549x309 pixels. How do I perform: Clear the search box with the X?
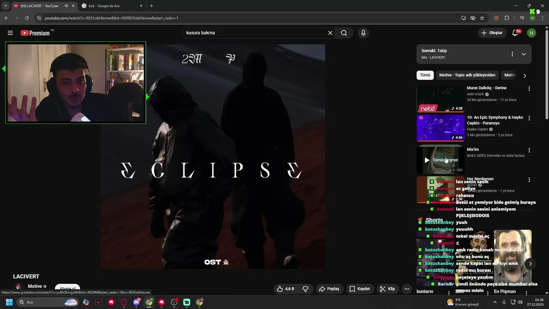330,33
